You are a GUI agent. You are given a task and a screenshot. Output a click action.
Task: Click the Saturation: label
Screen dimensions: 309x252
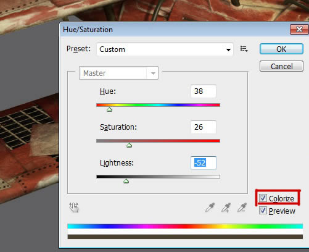tap(118, 127)
